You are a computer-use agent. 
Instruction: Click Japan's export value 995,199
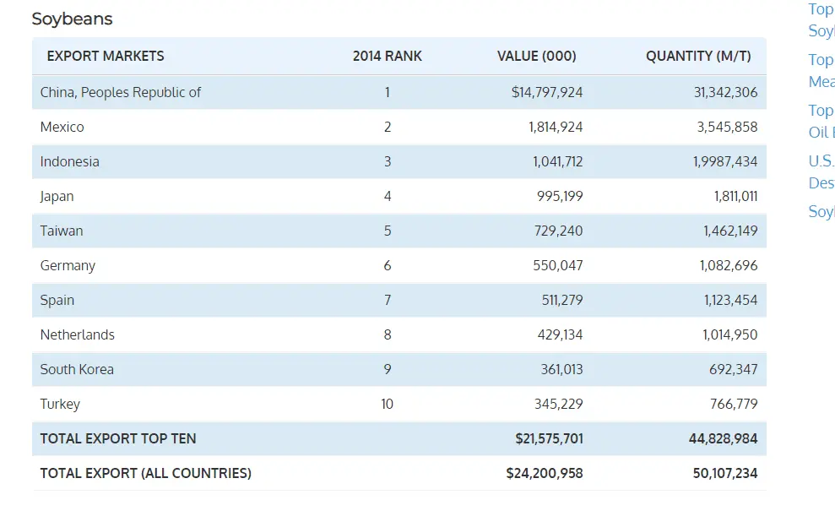tap(560, 196)
